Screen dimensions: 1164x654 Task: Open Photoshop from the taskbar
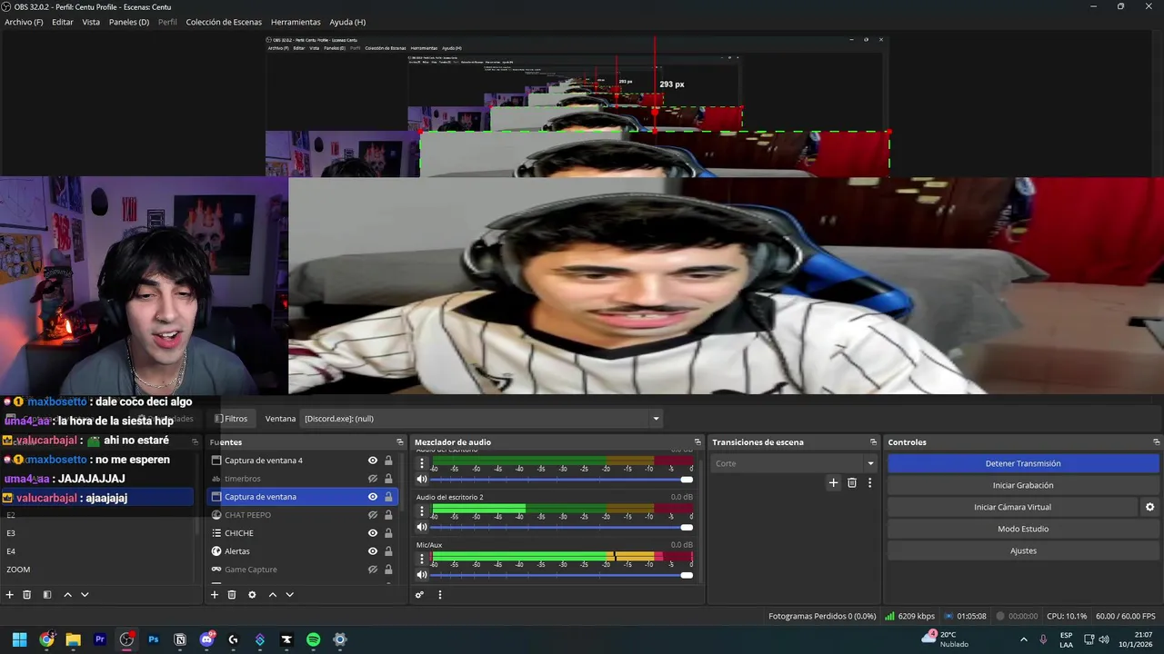click(x=154, y=639)
